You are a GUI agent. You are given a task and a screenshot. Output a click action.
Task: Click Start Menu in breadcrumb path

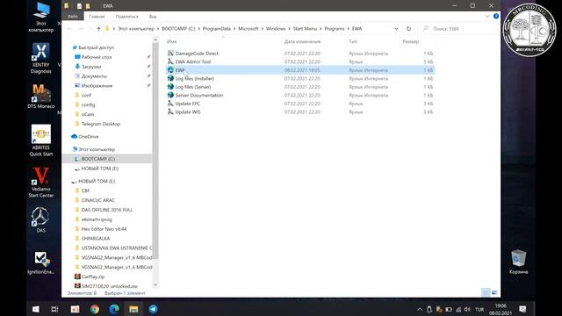(305, 29)
